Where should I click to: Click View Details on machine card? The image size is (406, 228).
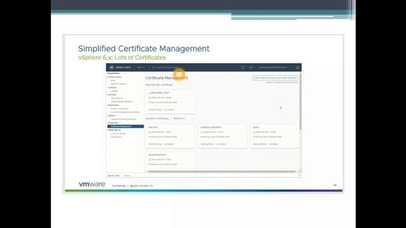[155, 144]
